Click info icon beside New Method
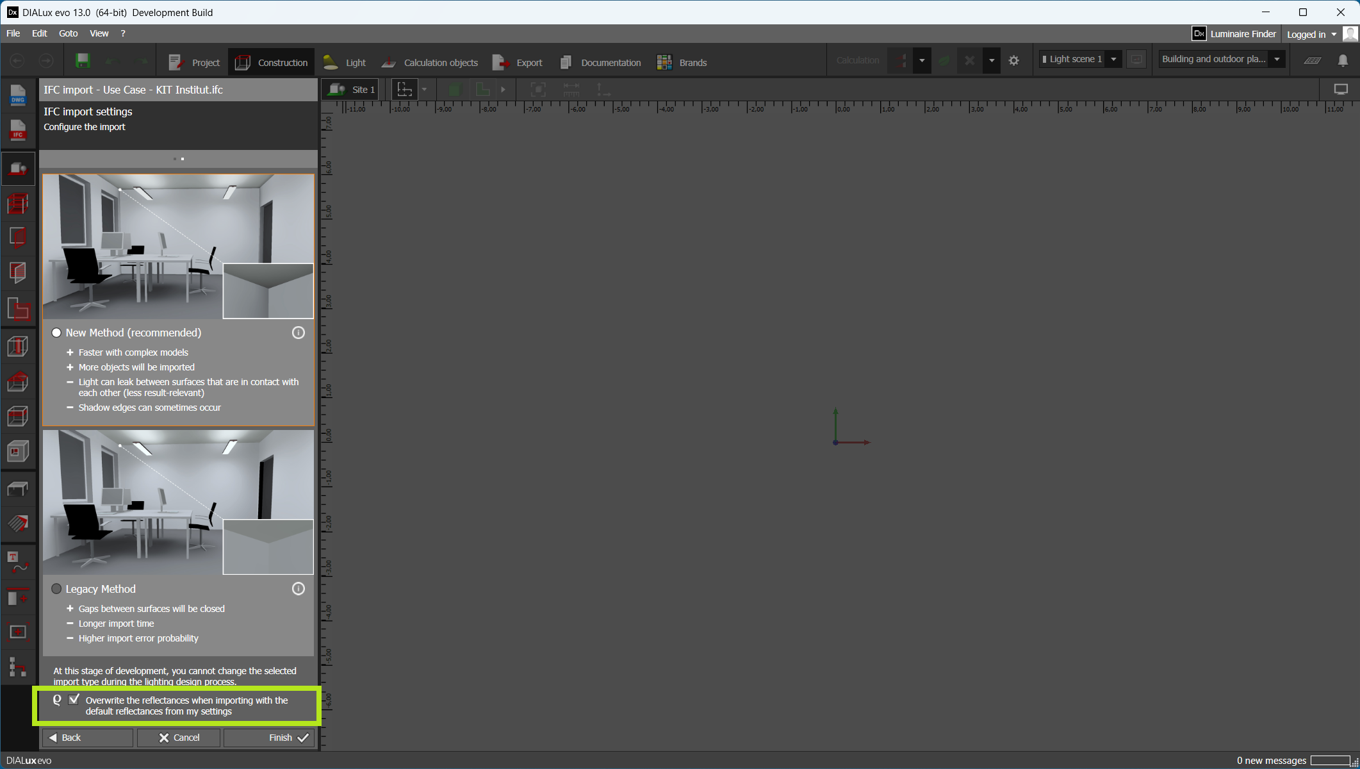 [298, 333]
